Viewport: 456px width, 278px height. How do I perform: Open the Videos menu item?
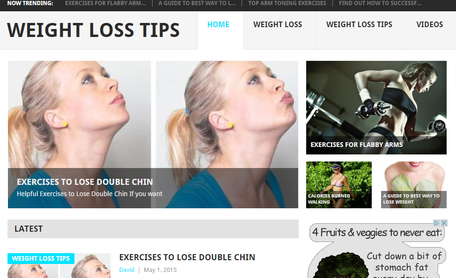429,25
